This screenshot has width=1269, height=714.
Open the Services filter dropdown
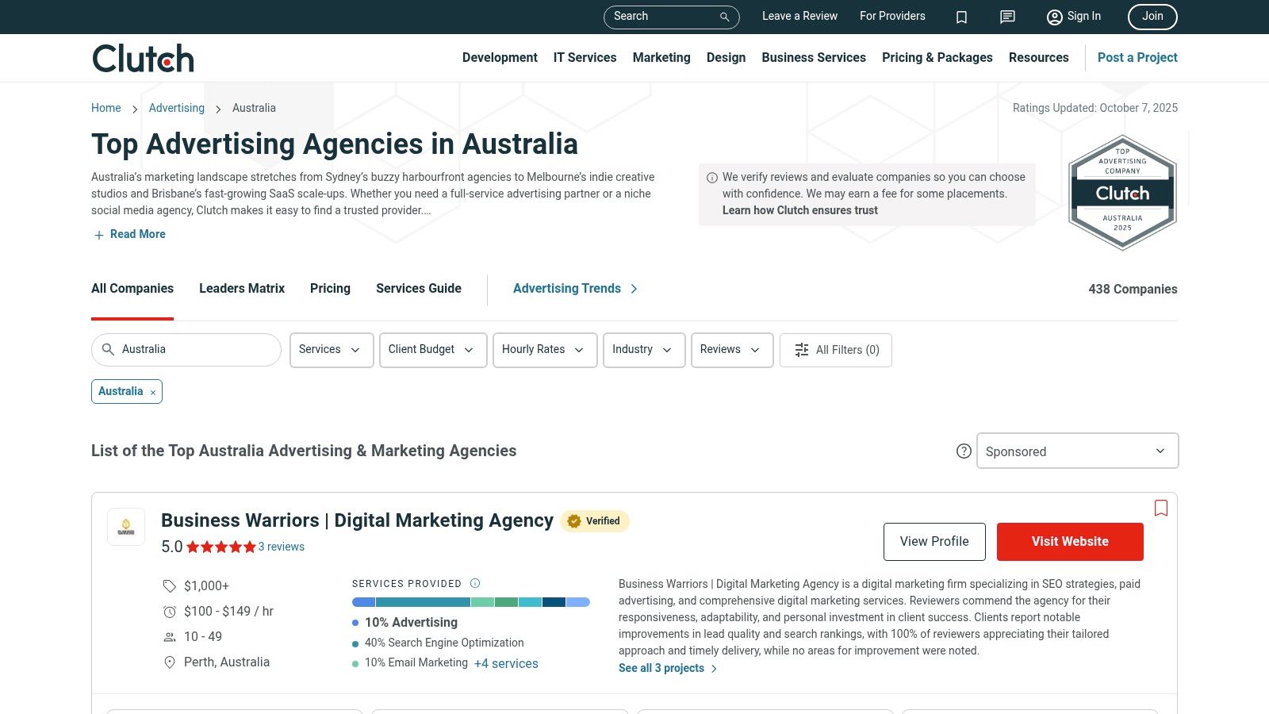(x=331, y=350)
